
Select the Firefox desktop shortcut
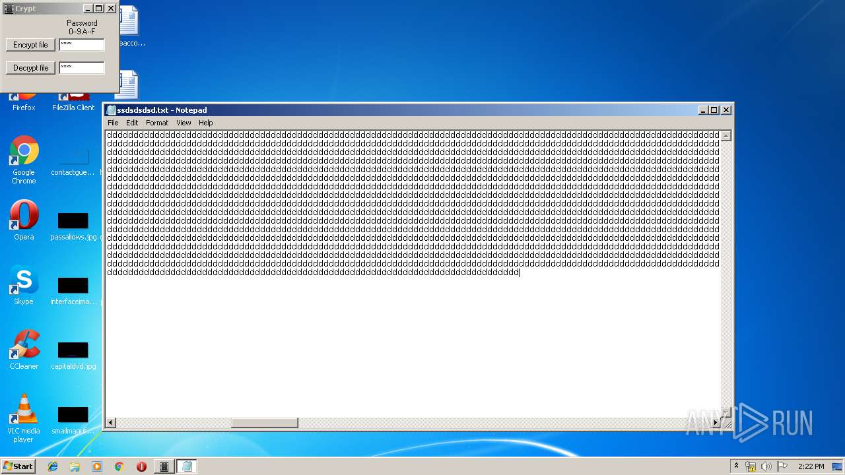24,102
